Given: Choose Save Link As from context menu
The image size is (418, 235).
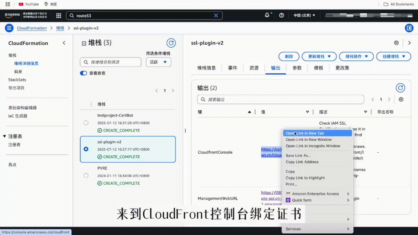Looking at the screenshot, I should [317, 155].
